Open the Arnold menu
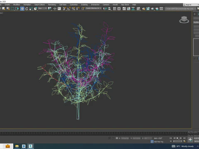 115,5
